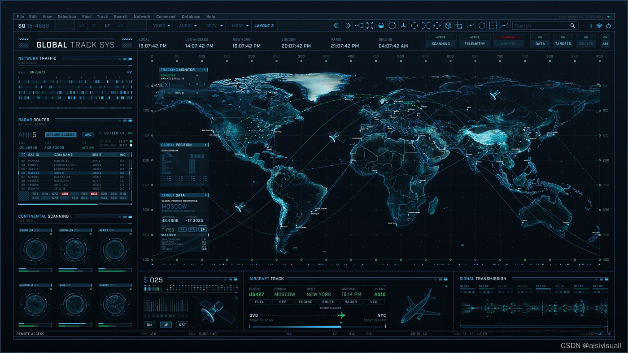Select the dashed square selection icon

(x=493, y=26)
